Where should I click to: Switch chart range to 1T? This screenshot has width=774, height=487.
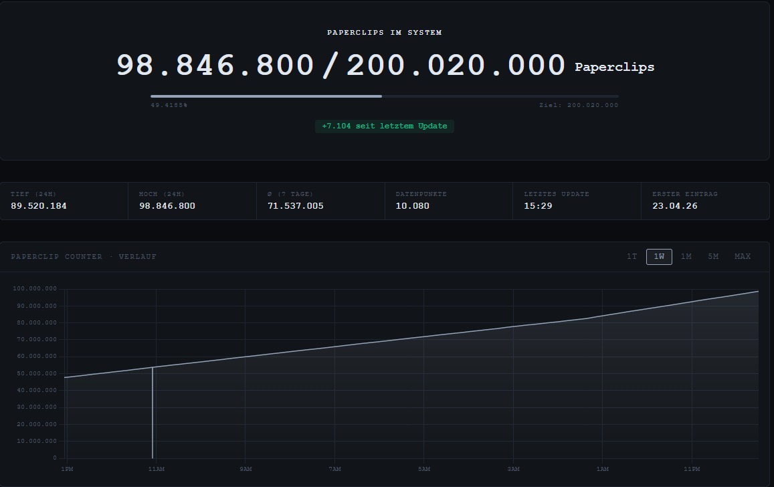click(632, 257)
